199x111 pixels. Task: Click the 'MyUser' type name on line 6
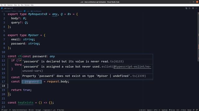click(x=33, y=35)
